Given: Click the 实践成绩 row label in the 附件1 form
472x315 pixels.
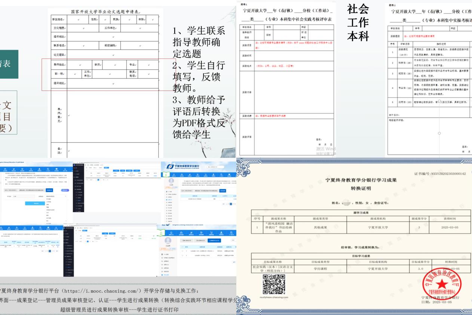Looking at the screenshot, I should (247, 116).
